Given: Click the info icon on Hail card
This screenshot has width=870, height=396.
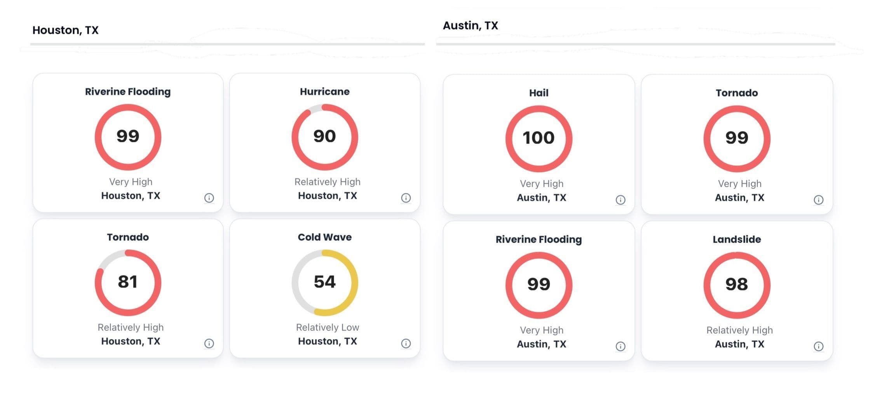Looking at the screenshot, I should [621, 200].
